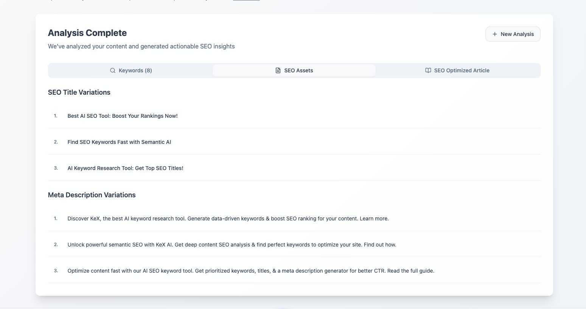The image size is (586, 309).
Task: Select title 'Best AI SEO Tool: Boost Your Rankings Now!'
Action: (122, 116)
